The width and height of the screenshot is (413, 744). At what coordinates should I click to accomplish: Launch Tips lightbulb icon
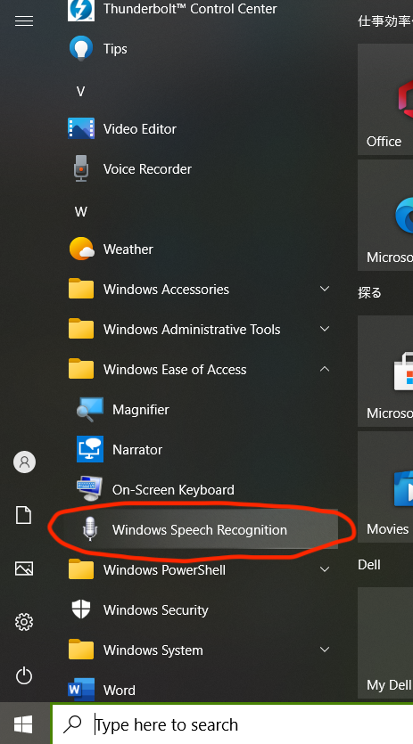coord(81,48)
